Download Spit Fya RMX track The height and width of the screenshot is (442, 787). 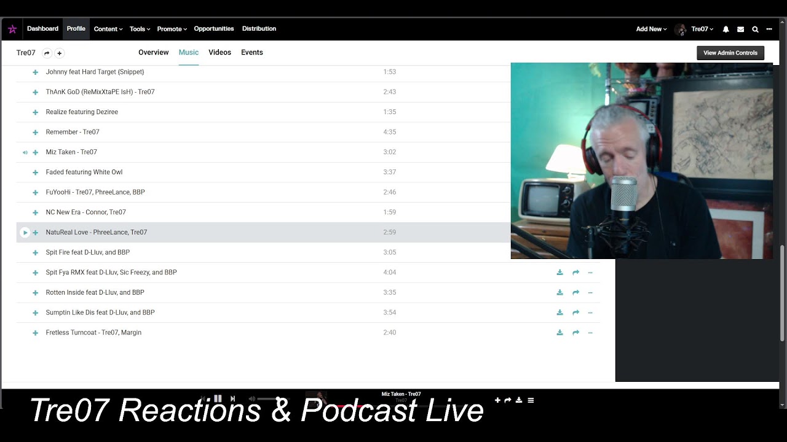560,273
